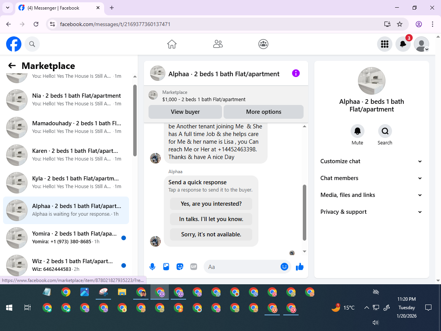
Task: Open a new Chrome tab
Action: [x=112, y=8]
